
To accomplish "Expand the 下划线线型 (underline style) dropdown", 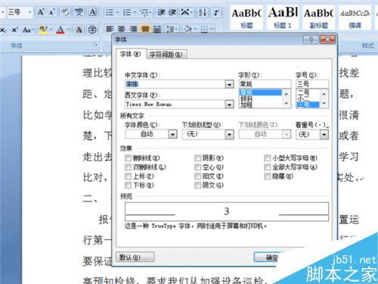I will click(x=229, y=134).
